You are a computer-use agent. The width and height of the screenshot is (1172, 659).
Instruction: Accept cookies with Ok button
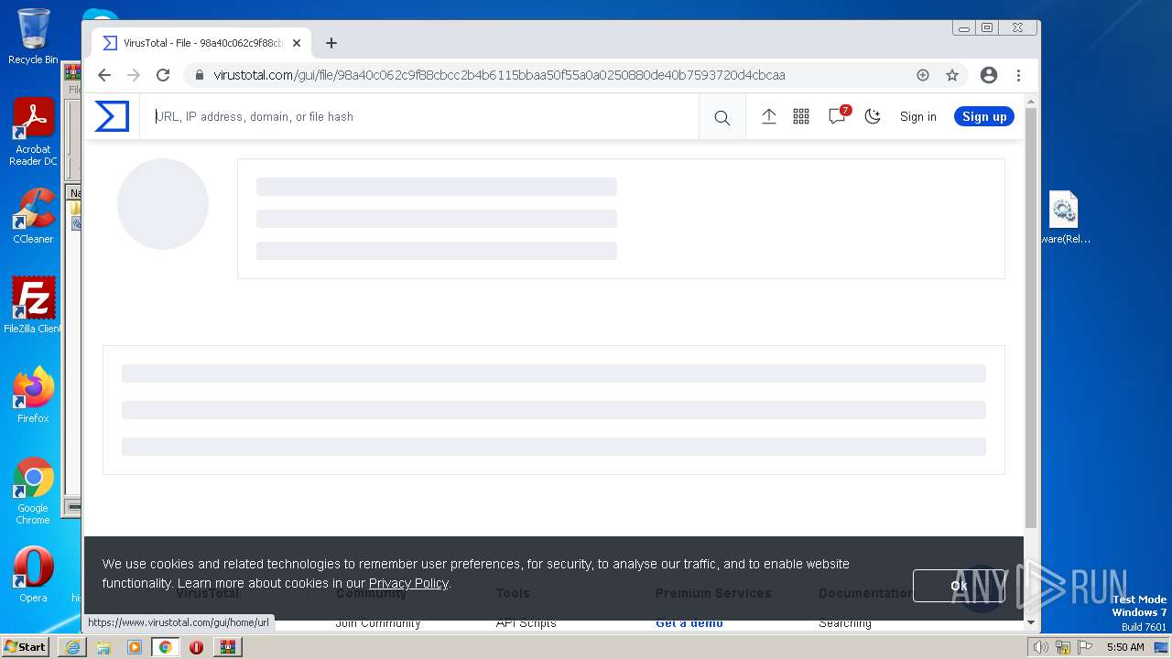[959, 586]
